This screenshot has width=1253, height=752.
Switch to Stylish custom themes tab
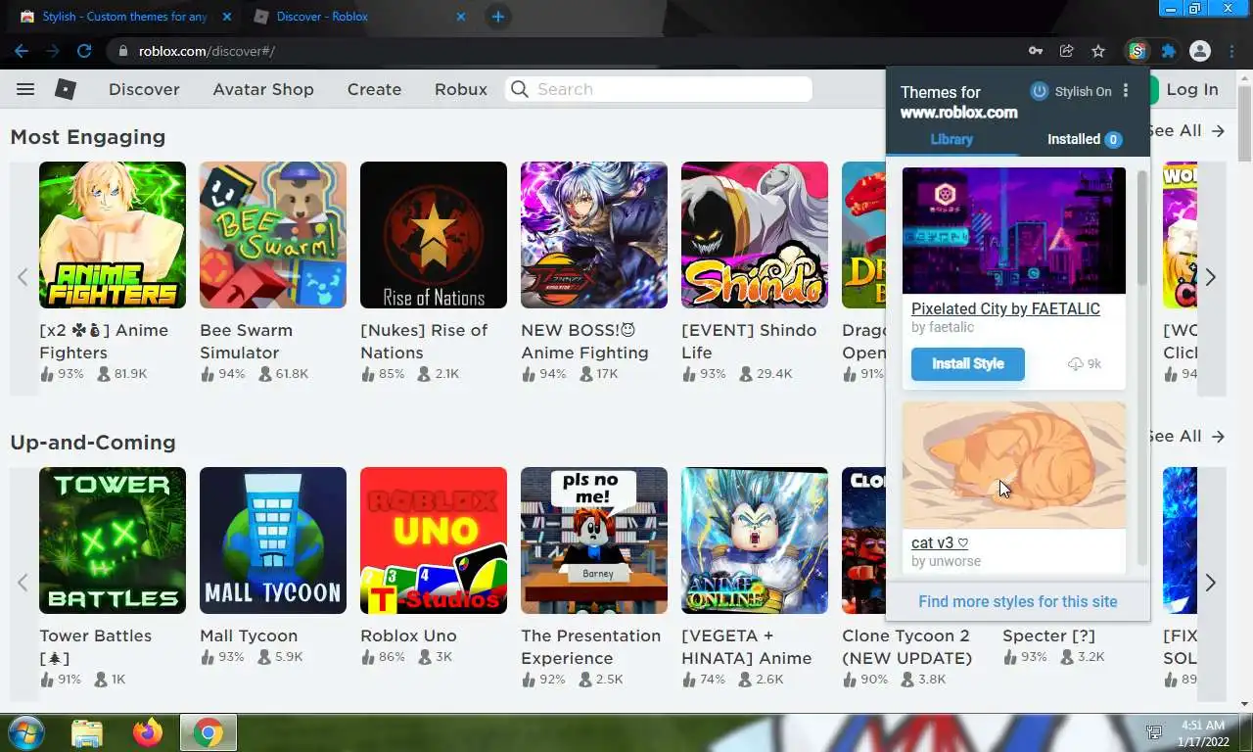point(125,17)
